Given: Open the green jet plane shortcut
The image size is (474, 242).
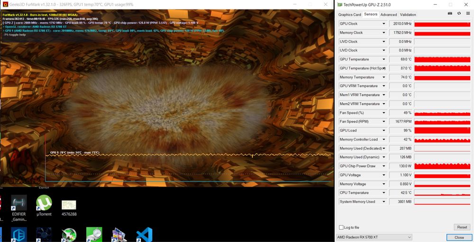Looking at the screenshot, I should pos(69,235).
